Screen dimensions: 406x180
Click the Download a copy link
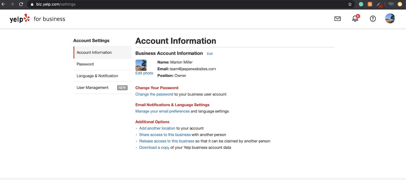pos(154,147)
